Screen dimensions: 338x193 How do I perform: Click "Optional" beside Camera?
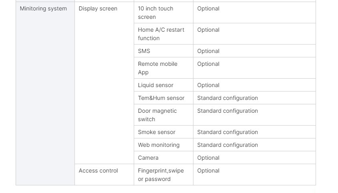click(x=208, y=158)
